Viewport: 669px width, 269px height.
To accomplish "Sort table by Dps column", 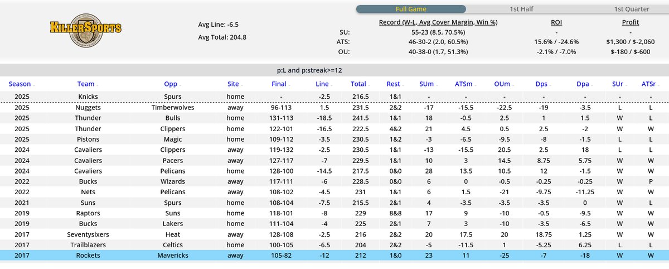I will [x=541, y=84].
